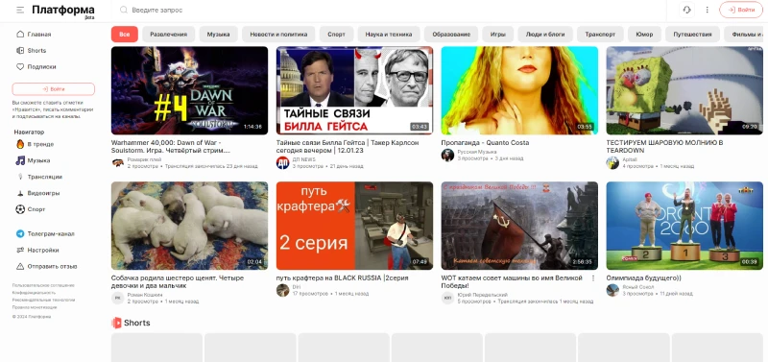Open channel avatar of Aplsall

(x=612, y=162)
